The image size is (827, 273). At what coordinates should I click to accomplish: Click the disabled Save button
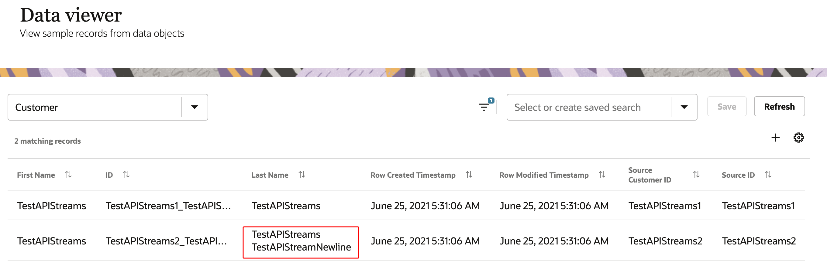pos(727,107)
